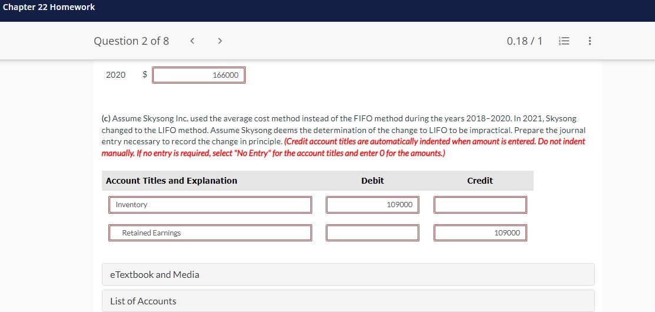Screen dimensions: 655x312
Task: Go to the next question arrow
Action: point(220,41)
